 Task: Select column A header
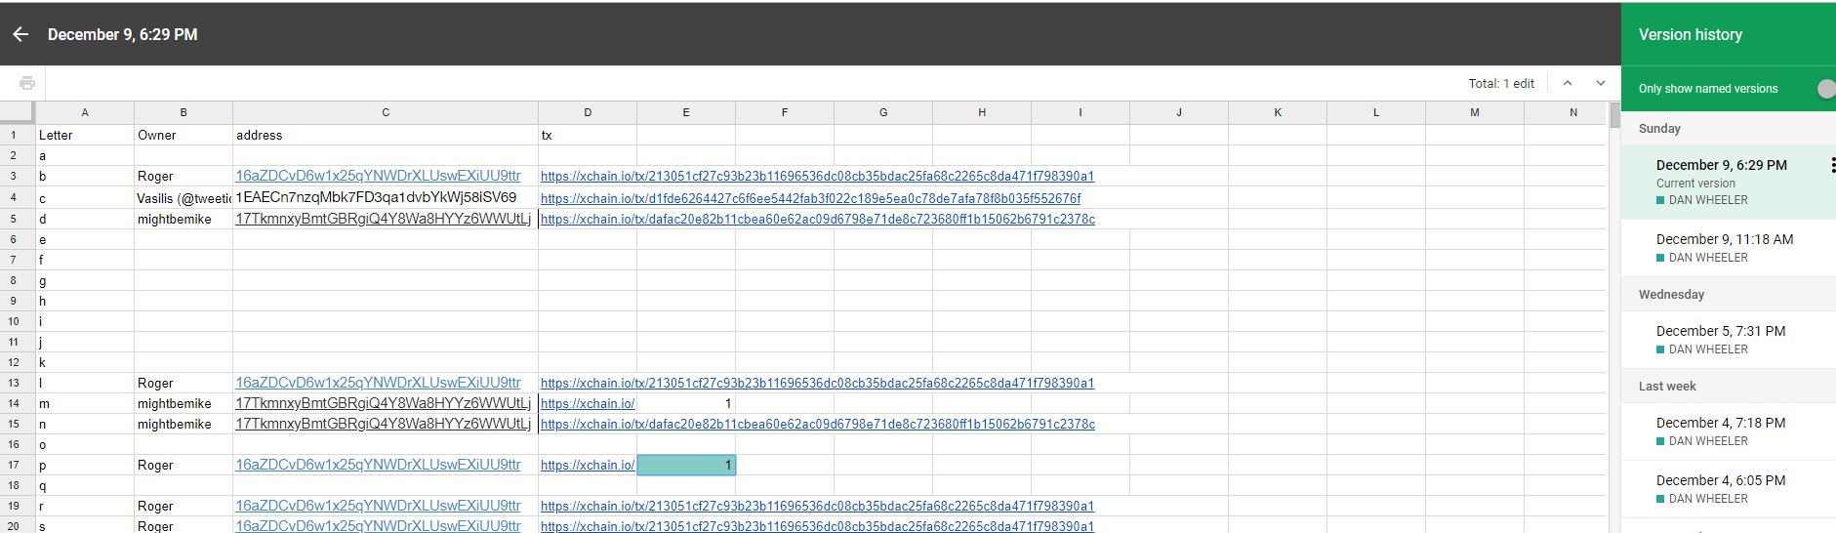[85, 112]
